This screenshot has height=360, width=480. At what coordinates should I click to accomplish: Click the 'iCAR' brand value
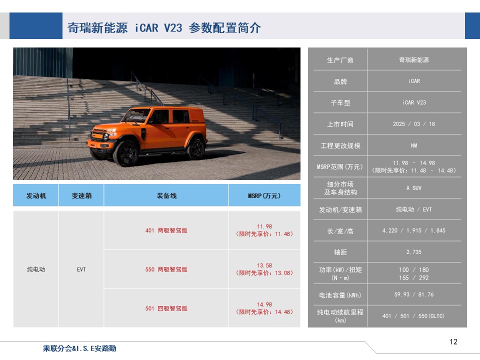(x=414, y=81)
